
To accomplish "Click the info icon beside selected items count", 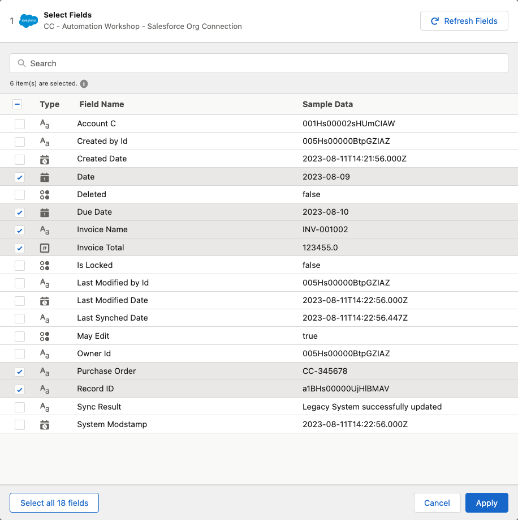I will coord(84,84).
